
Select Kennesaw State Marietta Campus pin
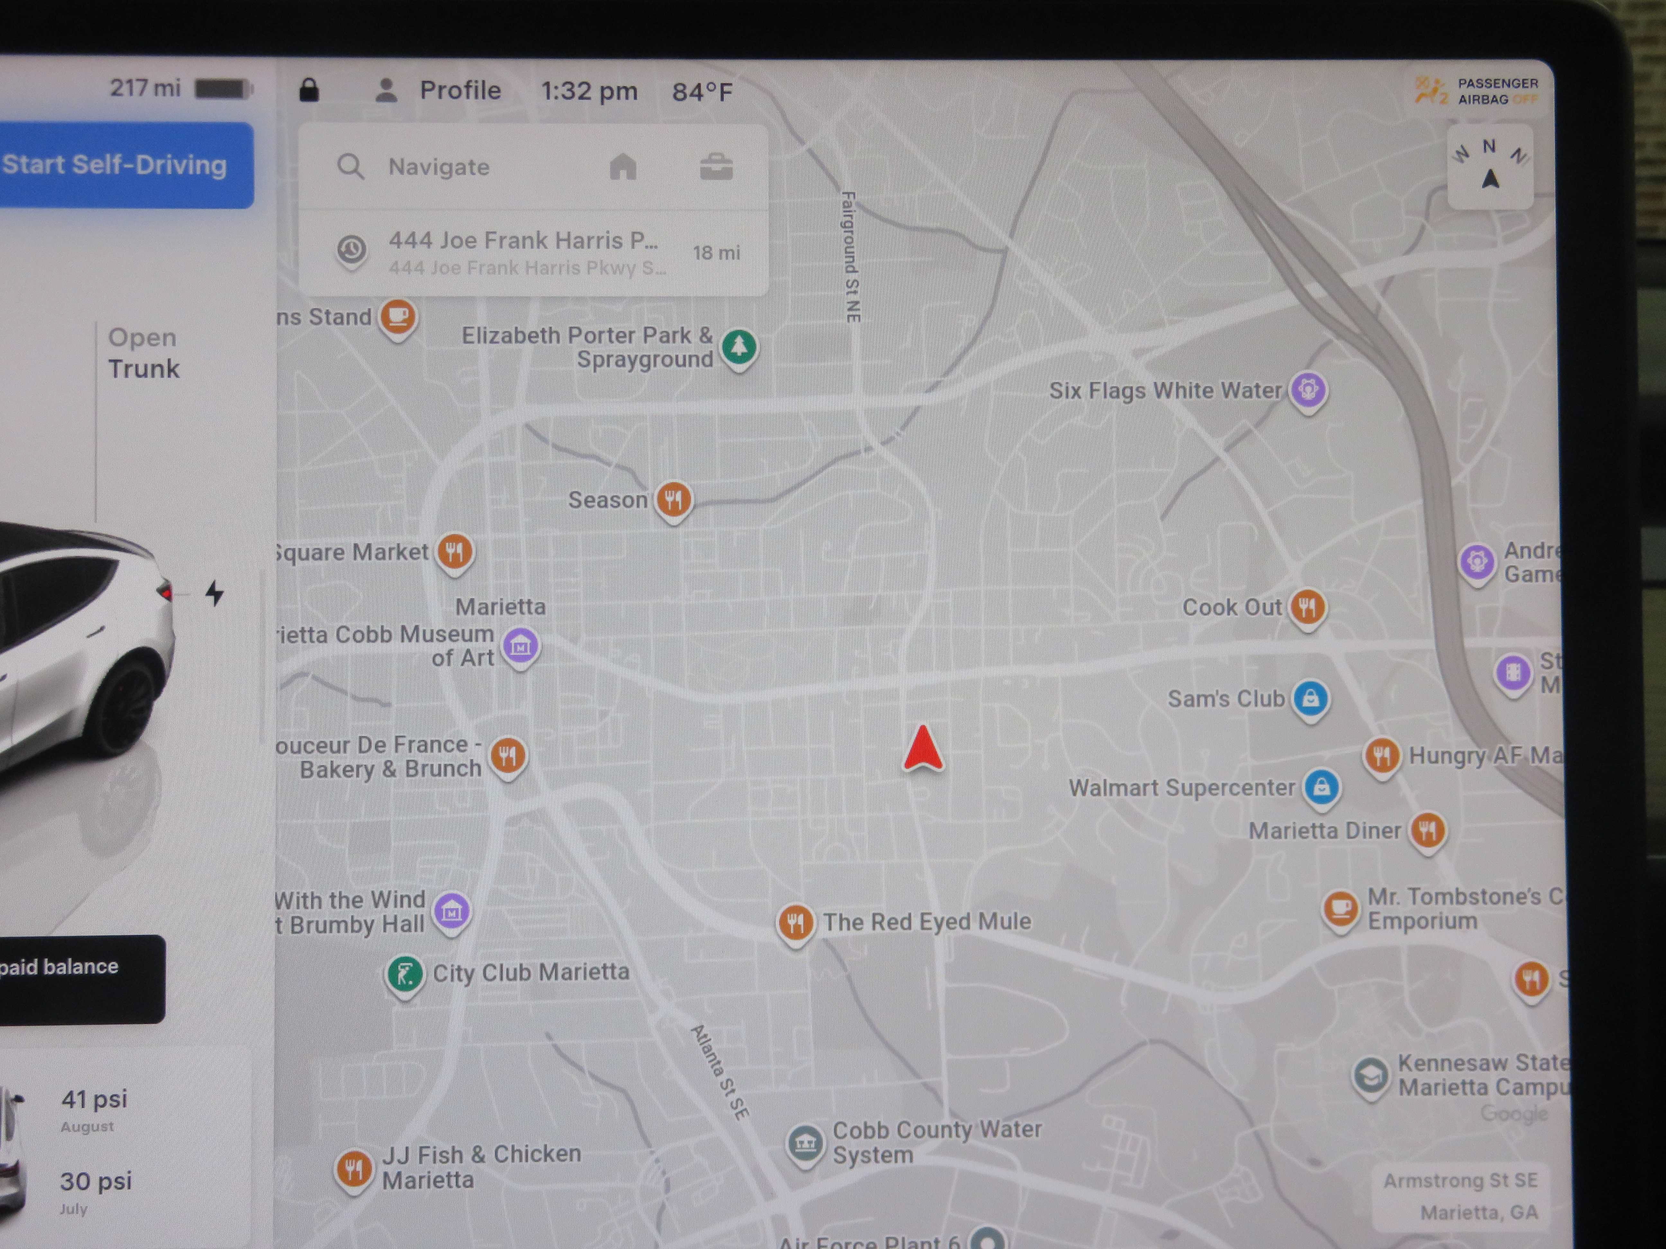coord(1371,1078)
